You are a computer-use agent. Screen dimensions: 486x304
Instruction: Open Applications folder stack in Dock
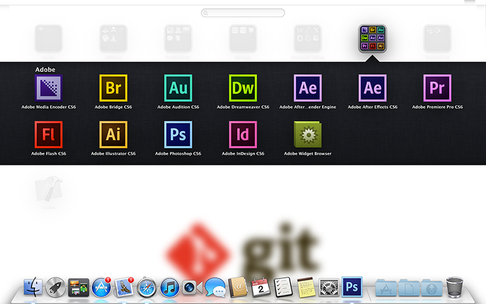(386, 288)
